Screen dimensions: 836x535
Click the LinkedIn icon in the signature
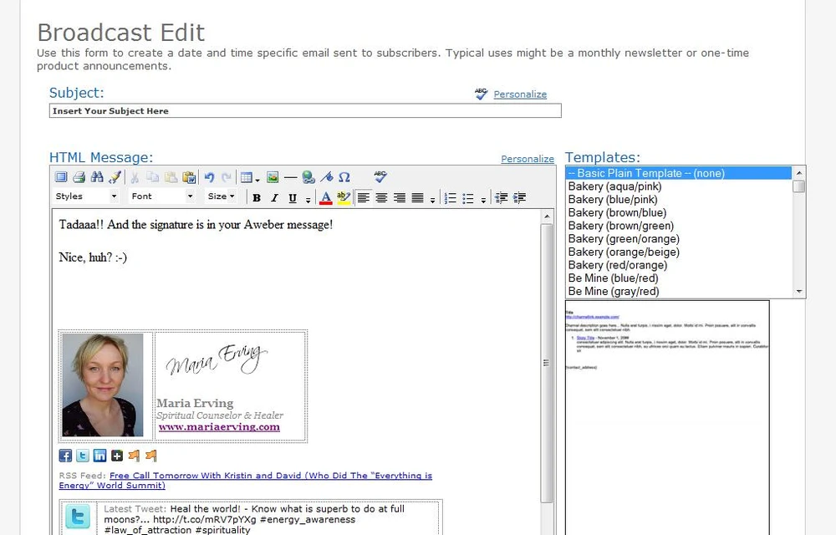99,456
